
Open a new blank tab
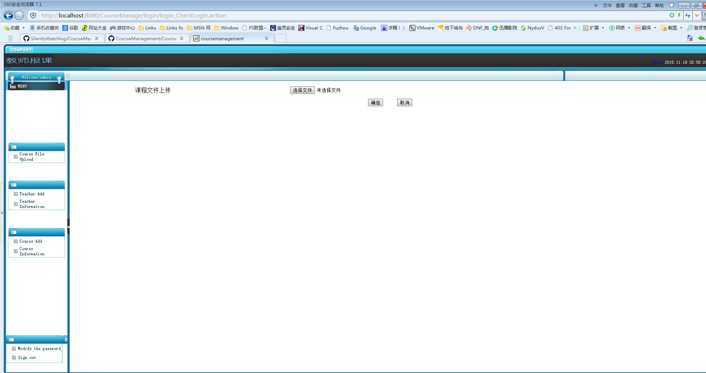click(x=281, y=38)
